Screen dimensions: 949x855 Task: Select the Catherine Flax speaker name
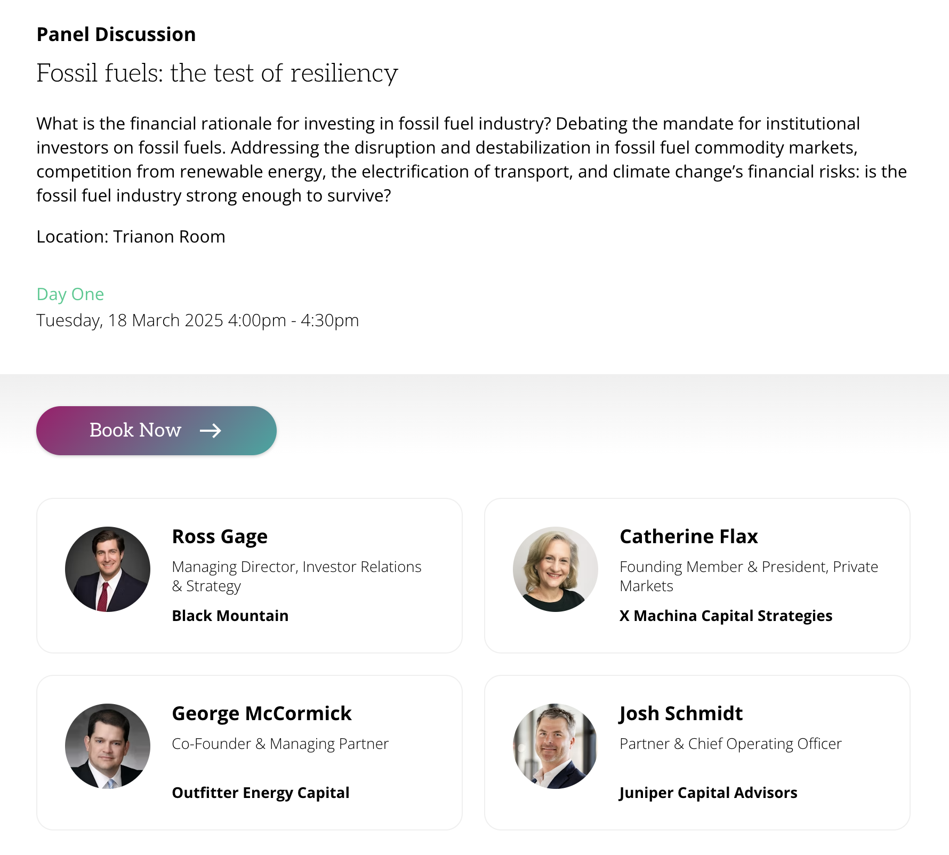689,536
